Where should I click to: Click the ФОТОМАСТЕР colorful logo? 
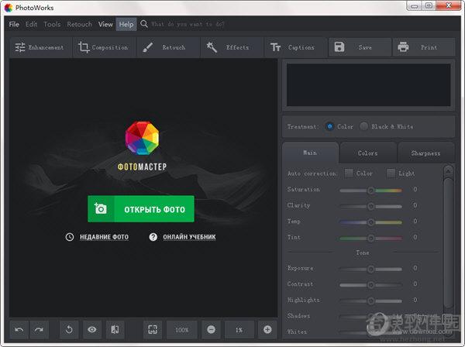point(142,138)
